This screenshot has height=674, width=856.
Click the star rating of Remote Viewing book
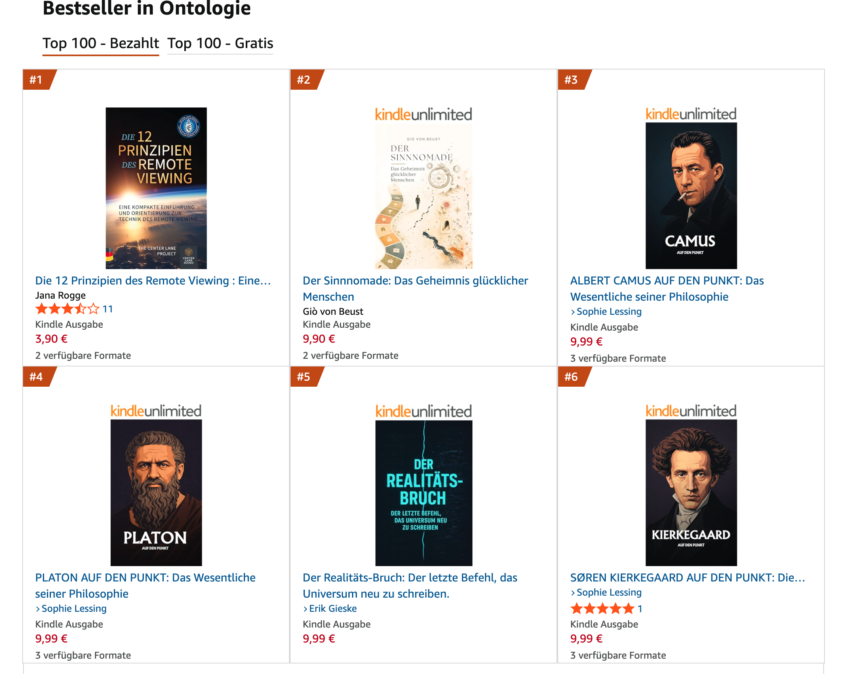coord(67,309)
